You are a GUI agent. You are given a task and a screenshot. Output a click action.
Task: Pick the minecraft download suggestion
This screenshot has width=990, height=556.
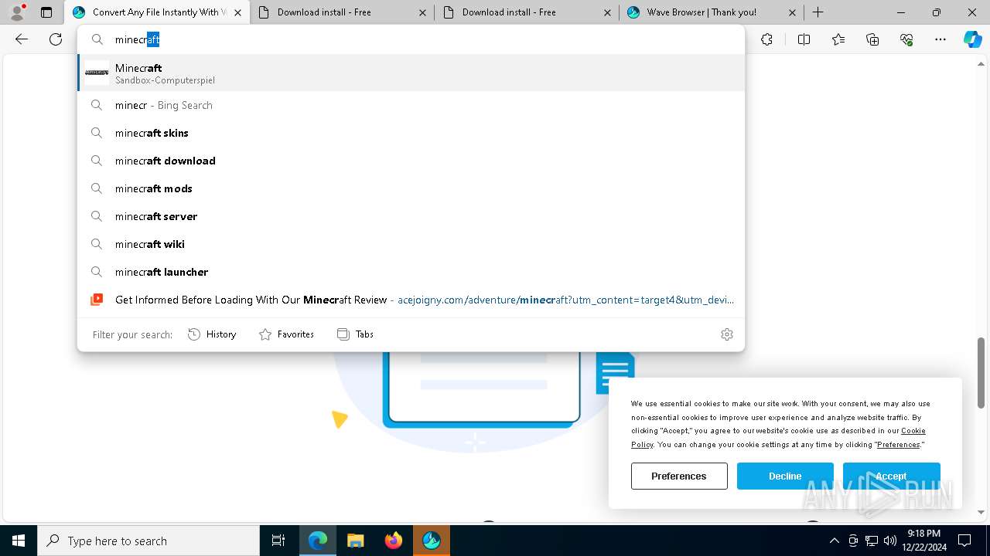(411, 161)
